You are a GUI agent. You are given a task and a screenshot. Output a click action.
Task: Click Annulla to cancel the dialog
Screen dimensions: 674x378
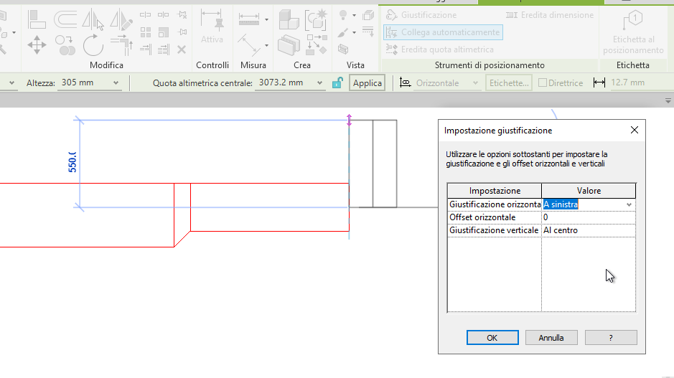[551, 338]
